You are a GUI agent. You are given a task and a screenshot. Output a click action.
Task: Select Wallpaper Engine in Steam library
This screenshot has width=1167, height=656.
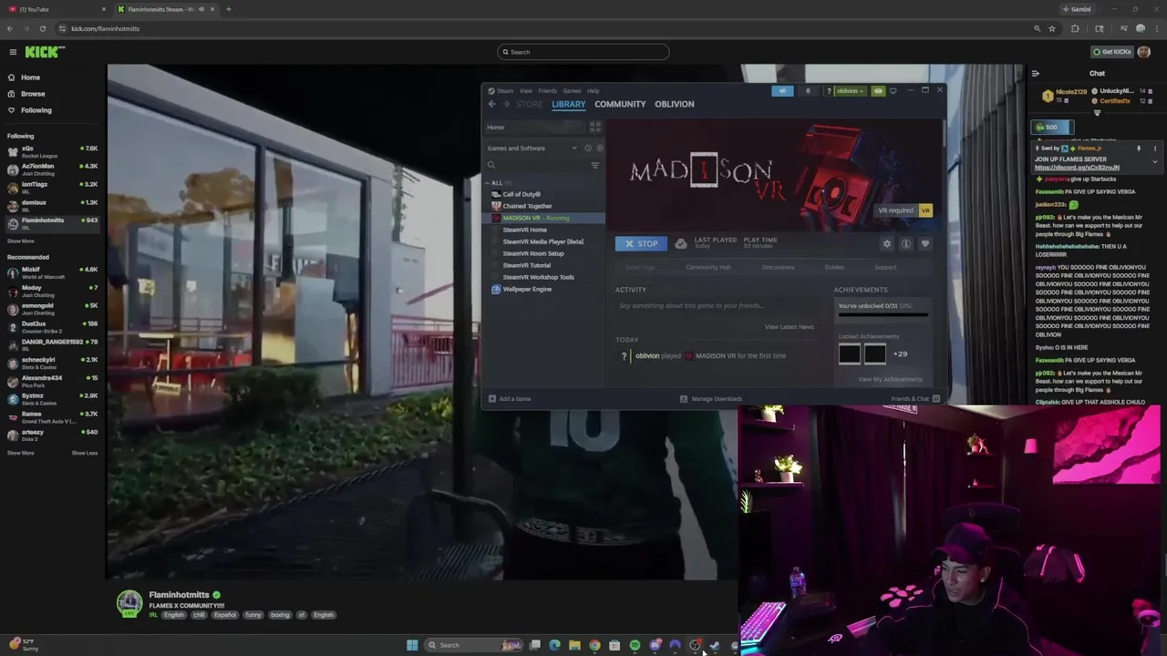point(527,289)
